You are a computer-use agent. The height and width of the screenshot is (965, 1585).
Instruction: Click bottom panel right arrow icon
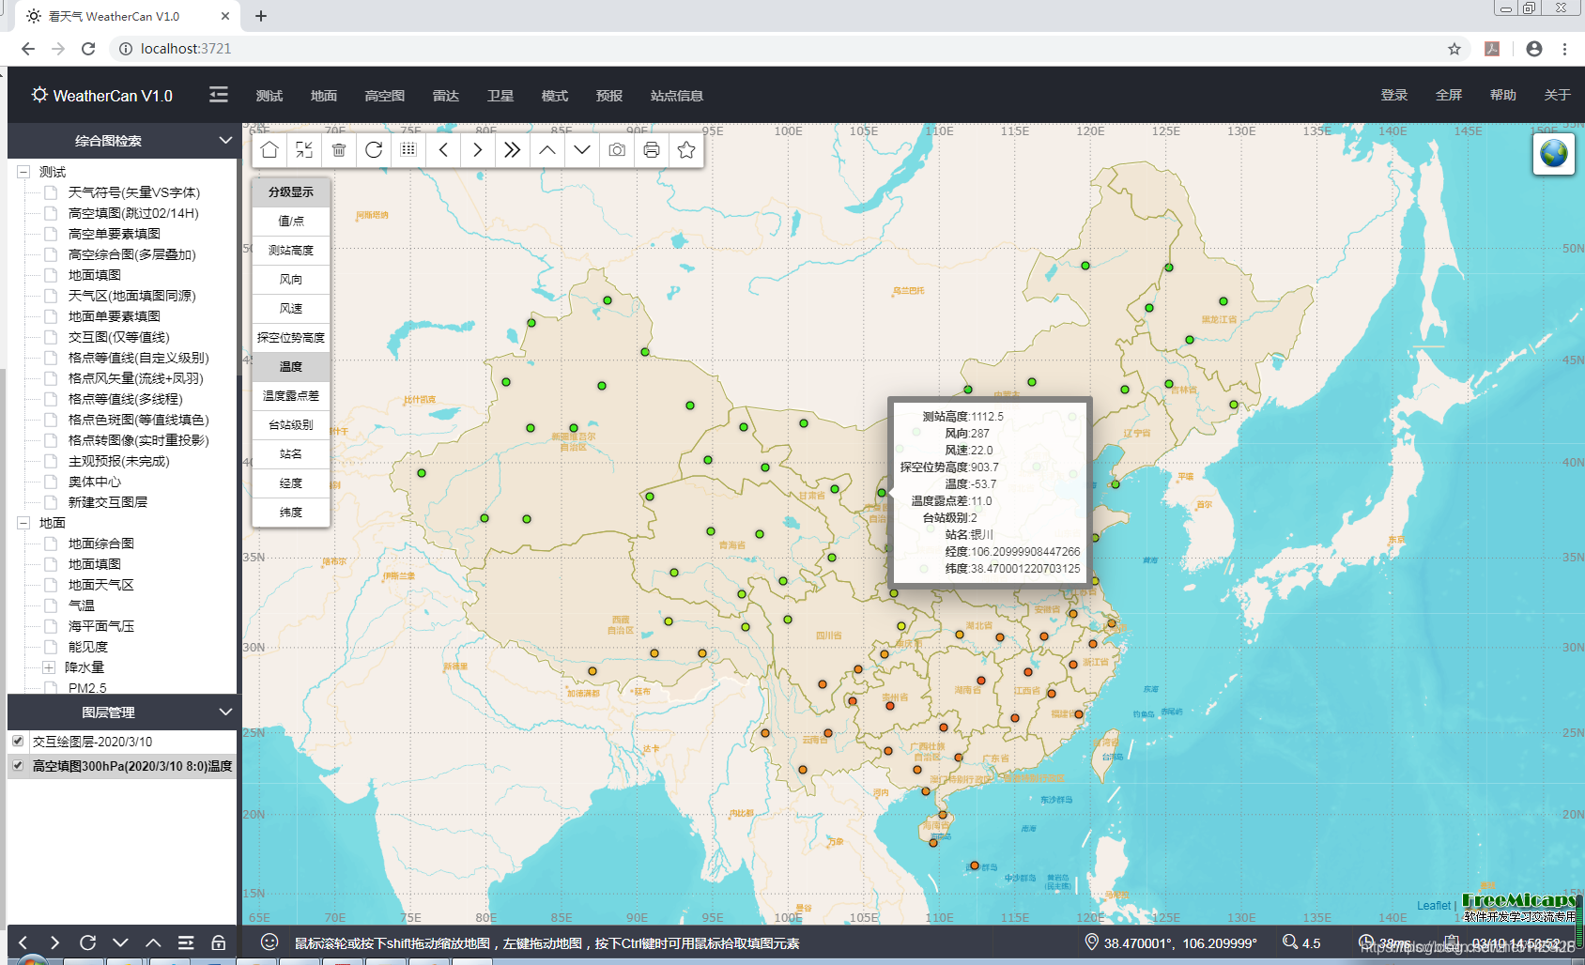pyautogui.click(x=55, y=942)
